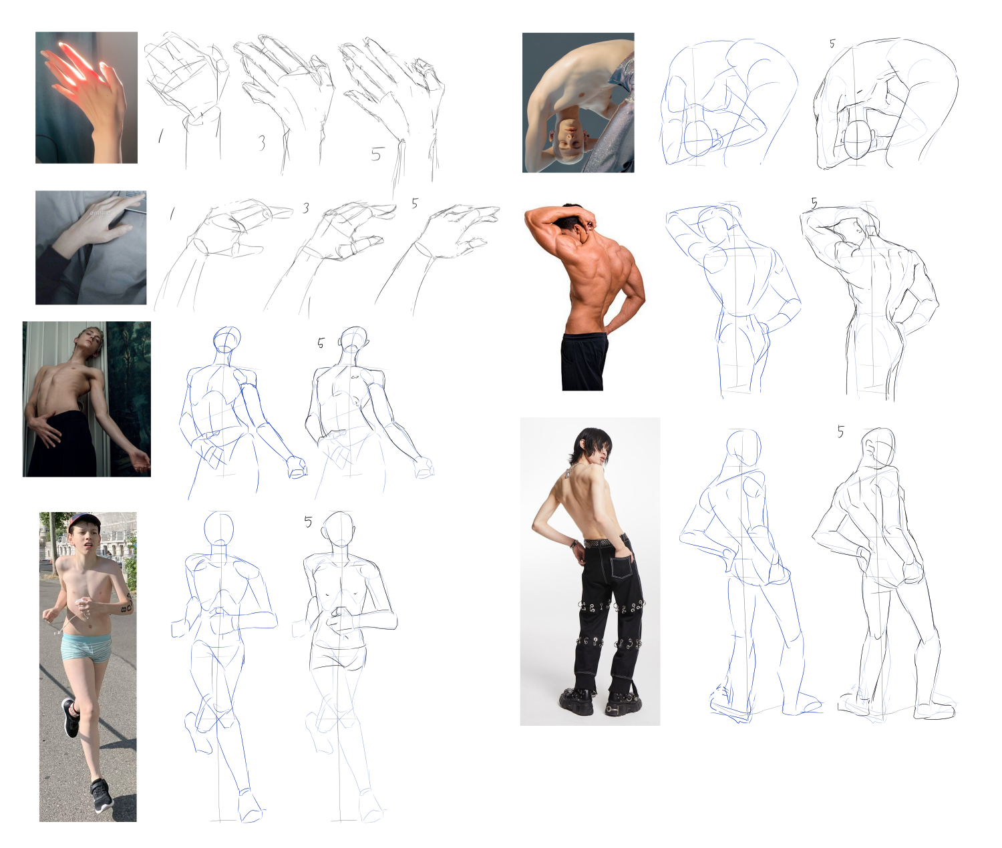This screenshot has height=848, width=1002.
Task: Select the top-row hand sketch labeled 1
Action: (186, 93)
